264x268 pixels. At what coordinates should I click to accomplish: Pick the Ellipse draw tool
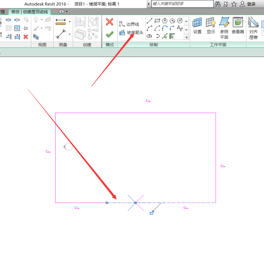(x=150, y=36)
